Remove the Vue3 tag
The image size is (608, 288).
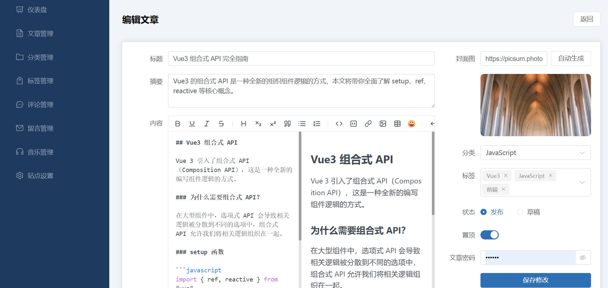(506, 176)
